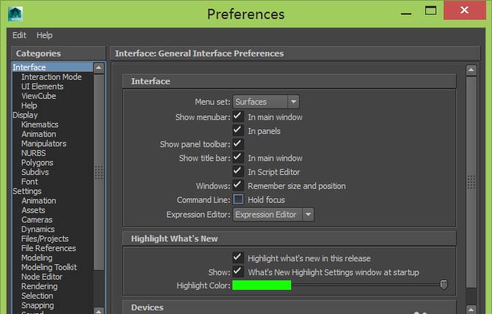
Task: Disable Show menubar In main window
Action: tap(238, 116)
